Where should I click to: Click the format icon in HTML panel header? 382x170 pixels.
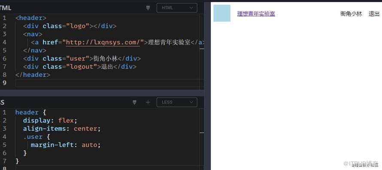tap(148, 8)
